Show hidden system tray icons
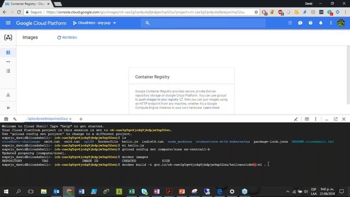The width and height of the screenshot is (350, 197). 288,192
